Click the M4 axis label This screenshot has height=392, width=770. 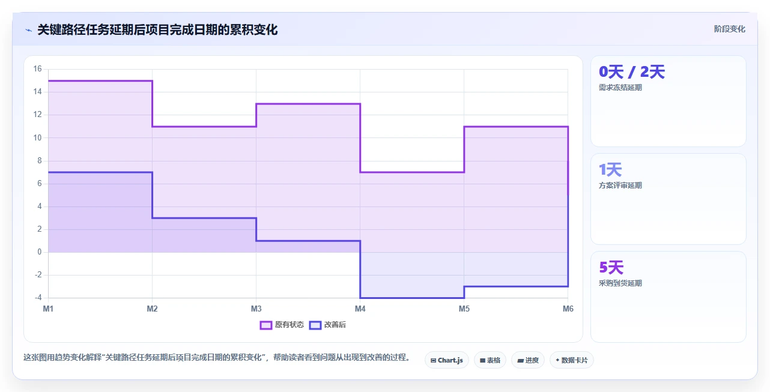[360, 309]
